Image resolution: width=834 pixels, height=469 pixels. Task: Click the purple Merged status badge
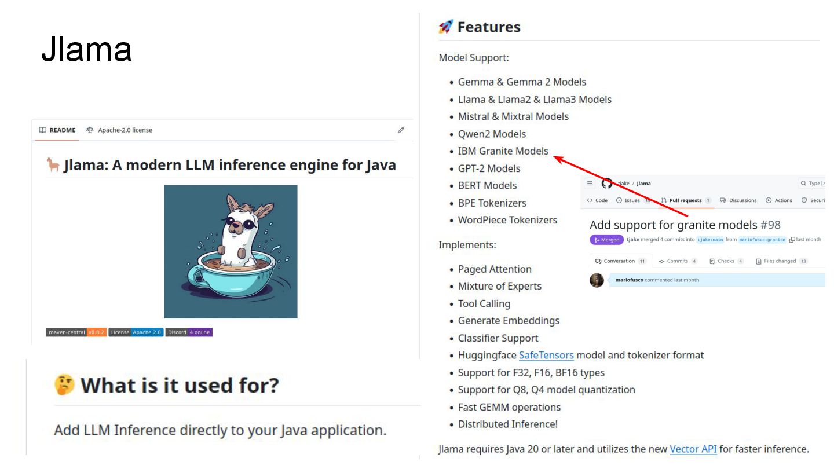tap(606, 240)
